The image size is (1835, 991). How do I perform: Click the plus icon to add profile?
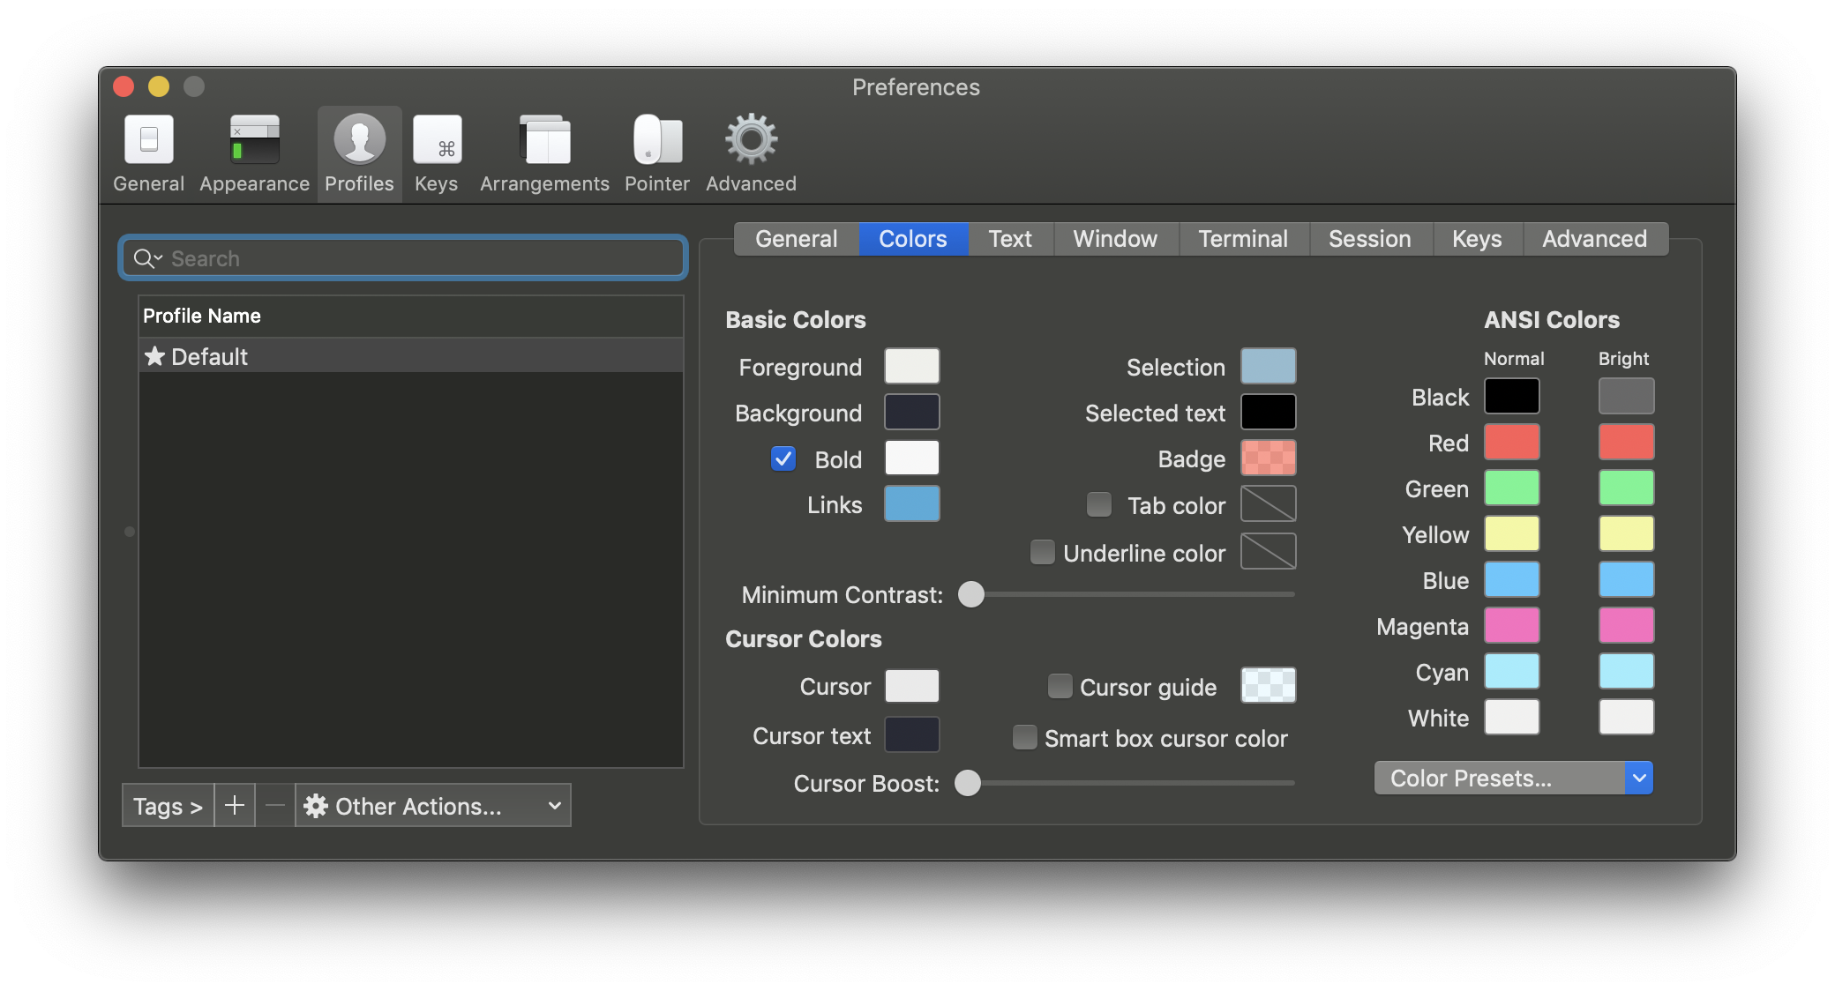(x=235, y=805)
